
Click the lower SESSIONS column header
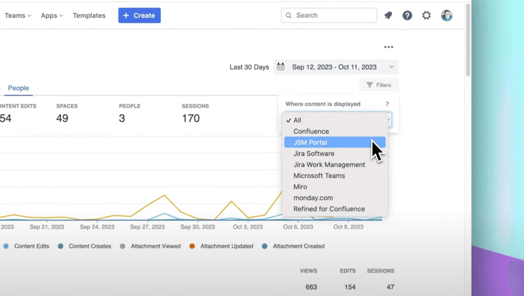click(x=381, y=271)
